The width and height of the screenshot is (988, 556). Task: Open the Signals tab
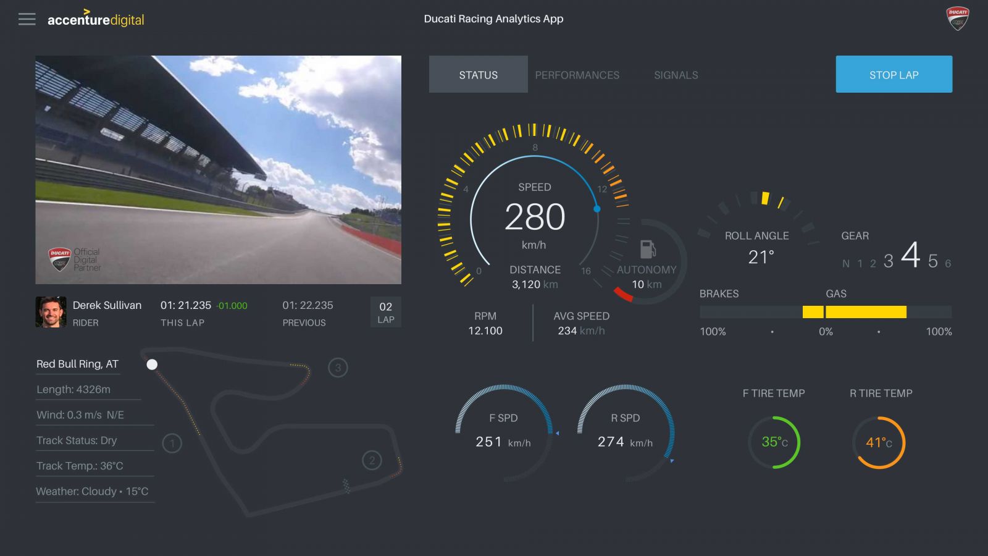pyautogui.click(x=676, y=75)
